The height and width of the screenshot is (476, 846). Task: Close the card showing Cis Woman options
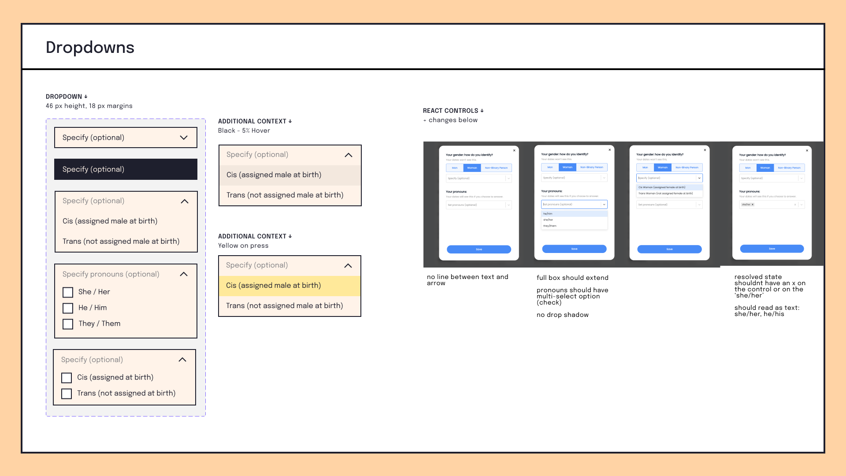tap(705, 150)
